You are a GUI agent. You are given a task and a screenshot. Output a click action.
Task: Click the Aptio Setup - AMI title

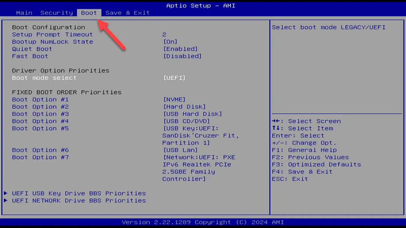(x=201, y=5)
